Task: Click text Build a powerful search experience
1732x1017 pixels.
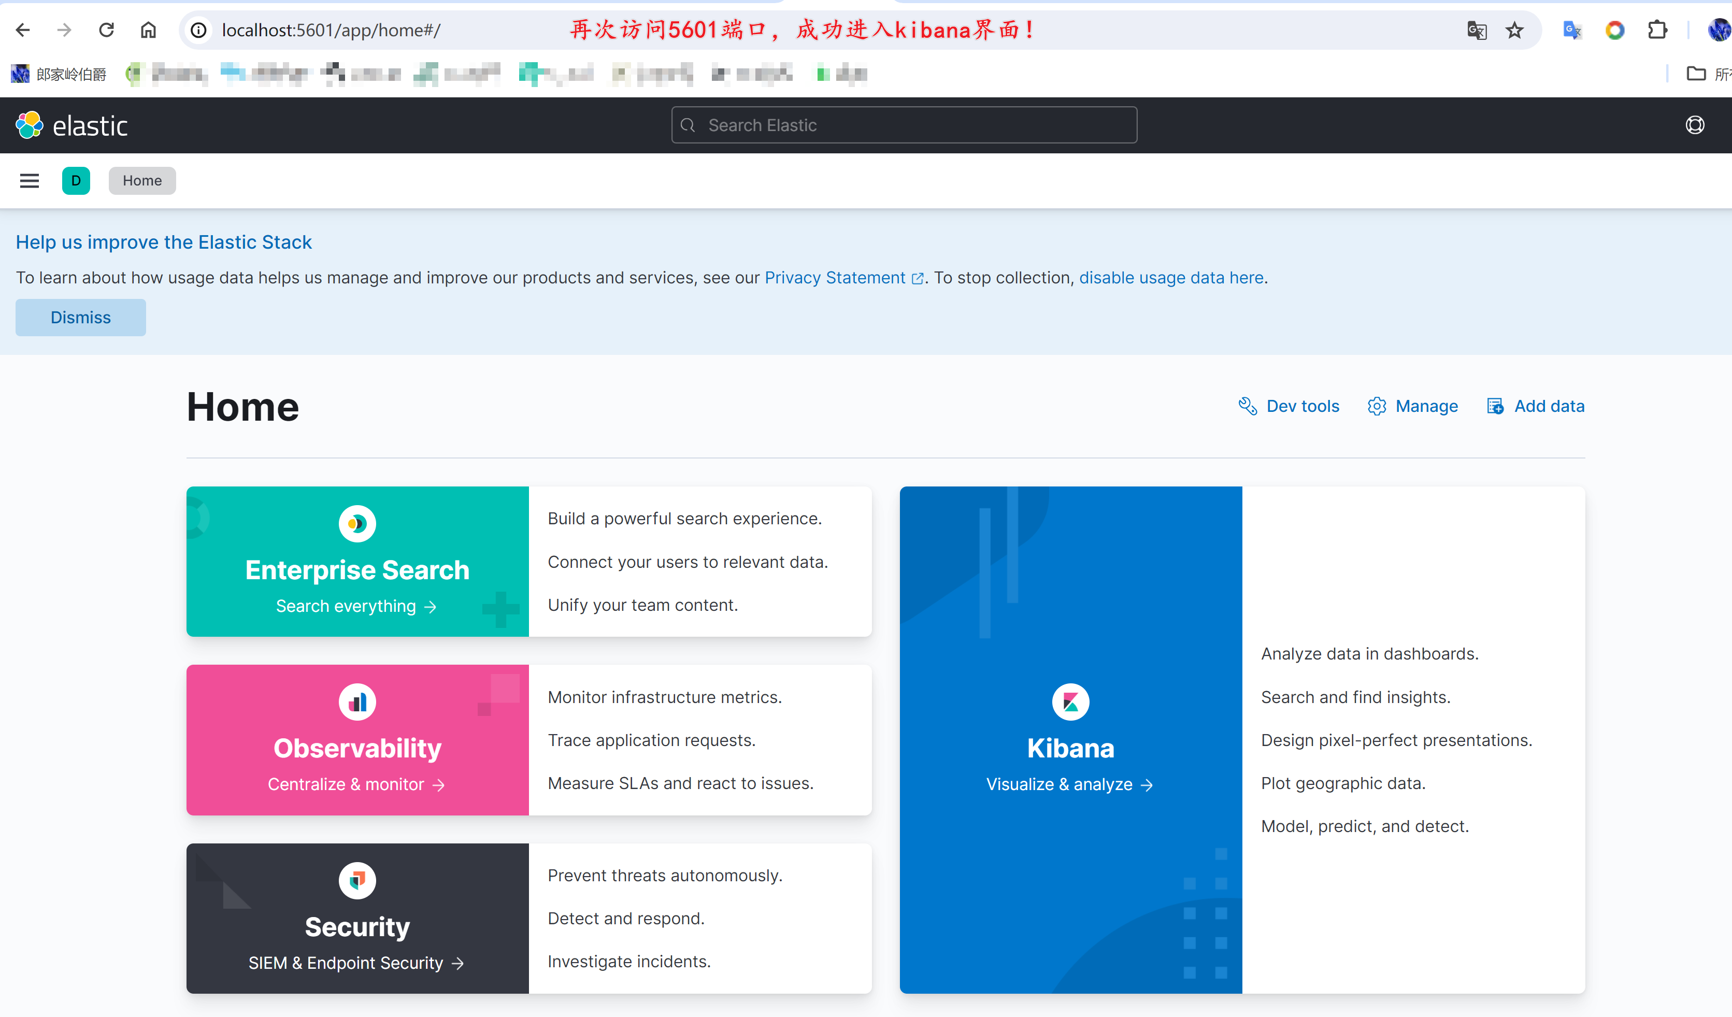Action: coord(684,519)
